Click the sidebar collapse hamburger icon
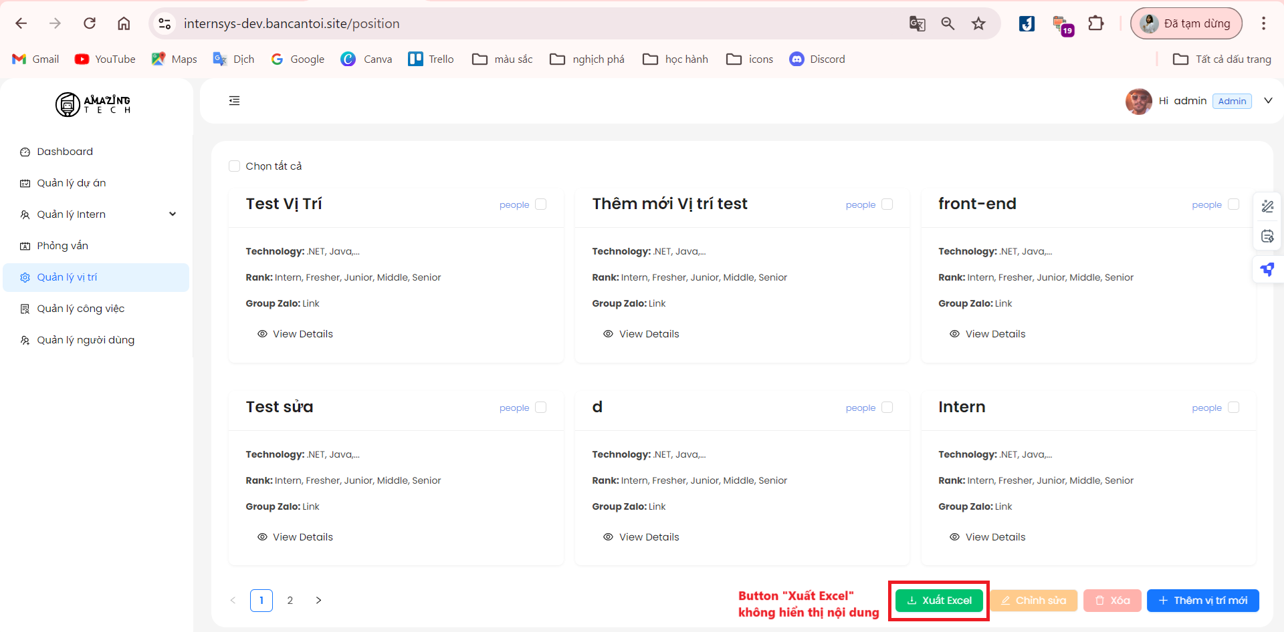Screen dimensions: 1284x632 pyautogui.click(x=234, y=101)
